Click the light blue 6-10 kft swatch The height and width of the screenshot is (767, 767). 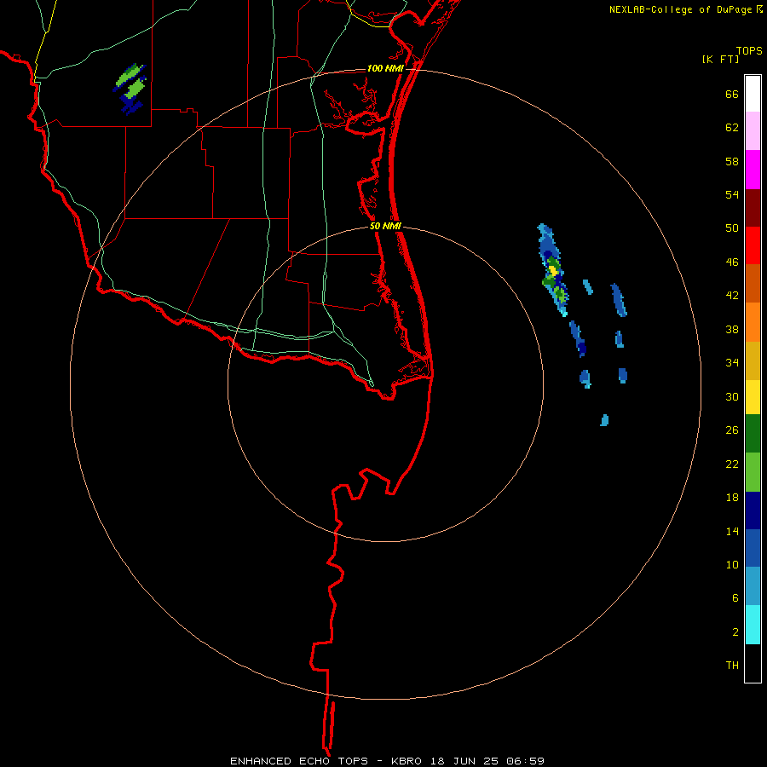coord(753,586)
